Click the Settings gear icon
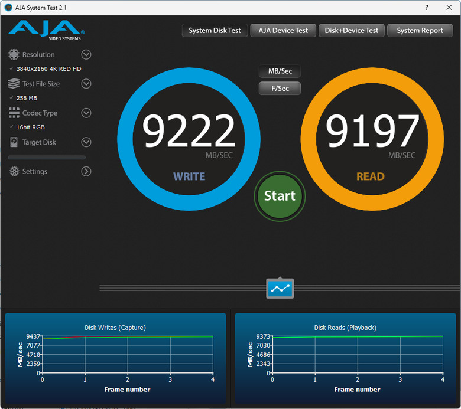The height and width of the screenshot is (409, 461). tap(14, 172)
